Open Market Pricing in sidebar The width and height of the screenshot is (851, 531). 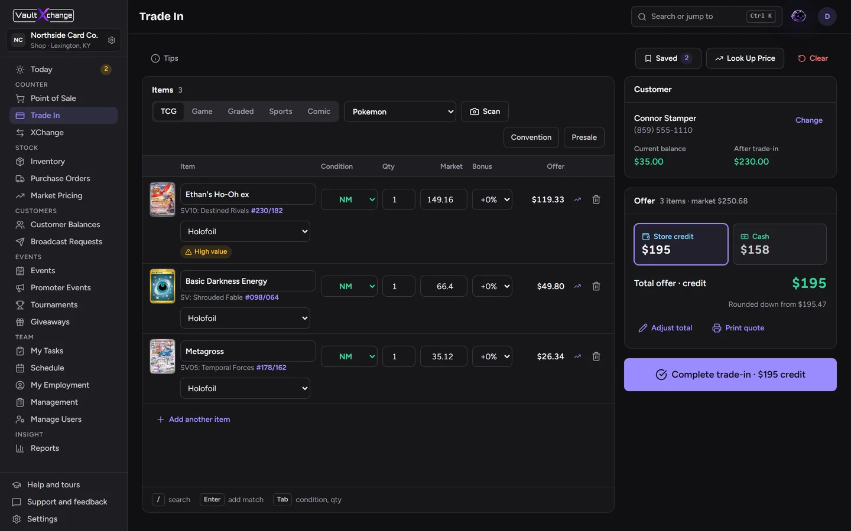pyautogui.click(x=64, y=196)
